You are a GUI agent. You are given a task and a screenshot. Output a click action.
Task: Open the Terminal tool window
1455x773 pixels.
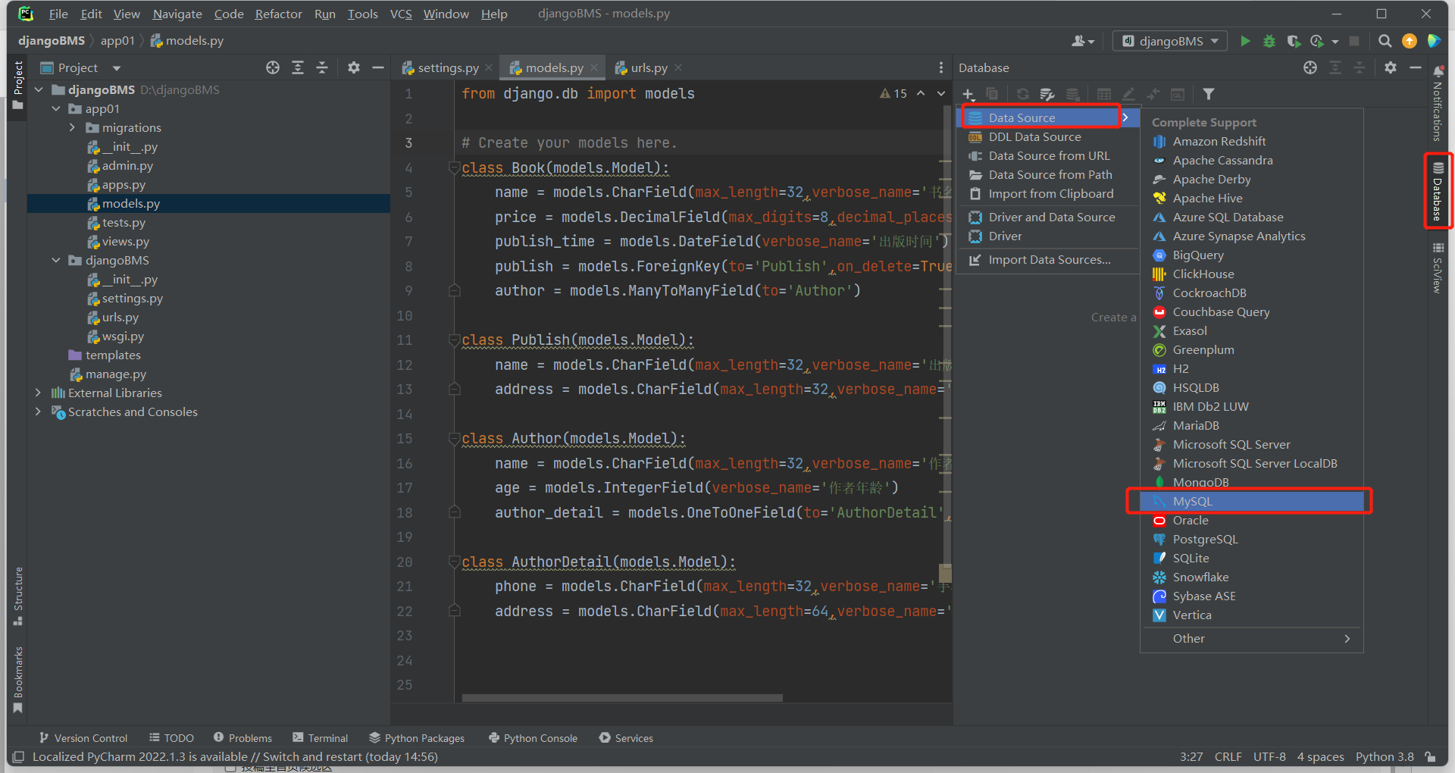320,738
